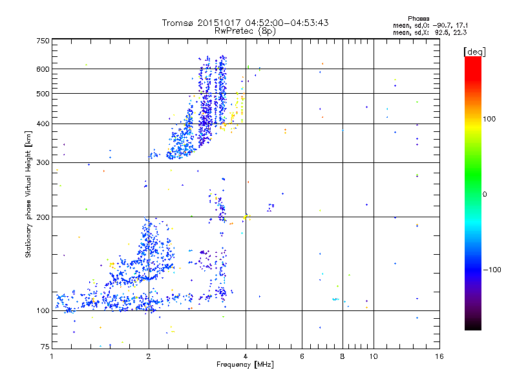
Task: Select the 'RwPretec (8p)' subtitle text
Action: [245, 31]
